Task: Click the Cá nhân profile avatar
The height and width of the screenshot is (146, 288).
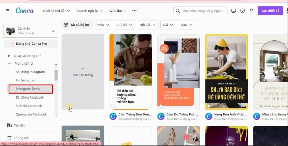Action: 10,31
